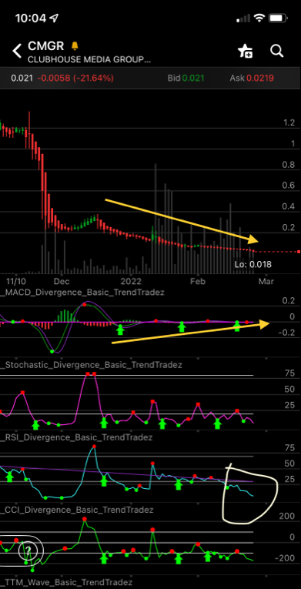Tap the CMGR ticker symbol

click(x=46, y=46)
